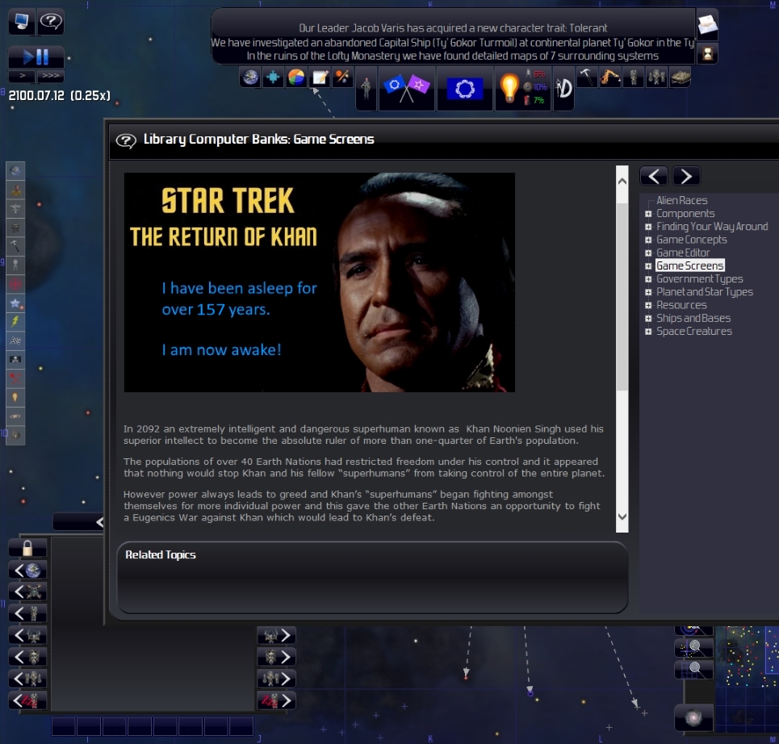Image resolution: width=779 pixels, height=744 pixels.
Task: Go forward with Library right arrow button
Action: (x=686, y=176)
